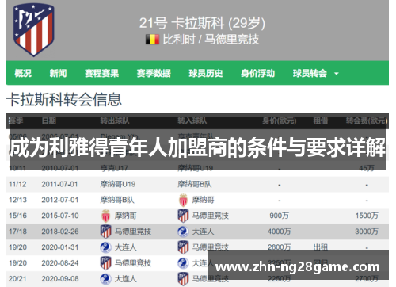
Task: Open the 新闻 tab
Action: click(x=58, y=73)
